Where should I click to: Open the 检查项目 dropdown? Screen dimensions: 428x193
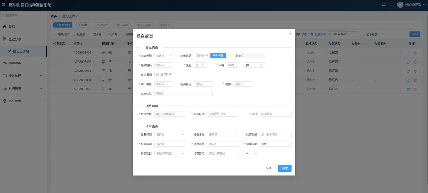170,153
